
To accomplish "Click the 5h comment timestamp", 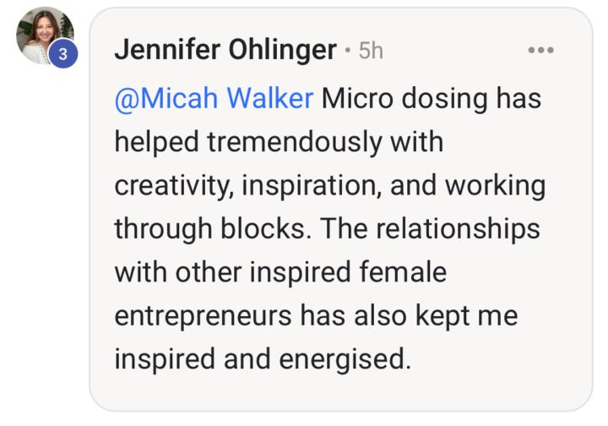I will (x=371, y=51).
